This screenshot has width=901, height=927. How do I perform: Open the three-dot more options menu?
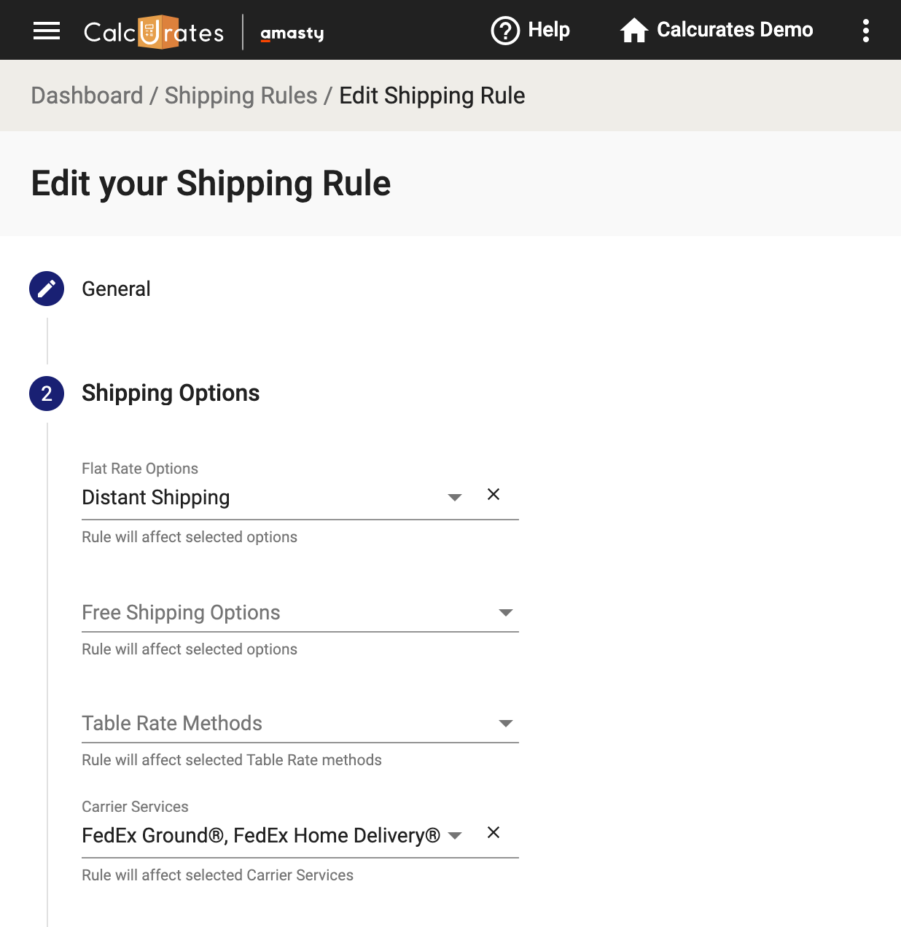[x=865, y=31]
